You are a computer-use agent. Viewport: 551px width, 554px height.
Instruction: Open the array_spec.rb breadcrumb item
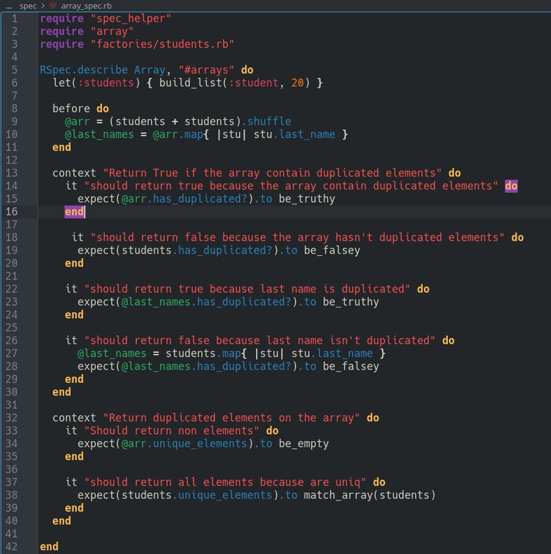[86, 6]
